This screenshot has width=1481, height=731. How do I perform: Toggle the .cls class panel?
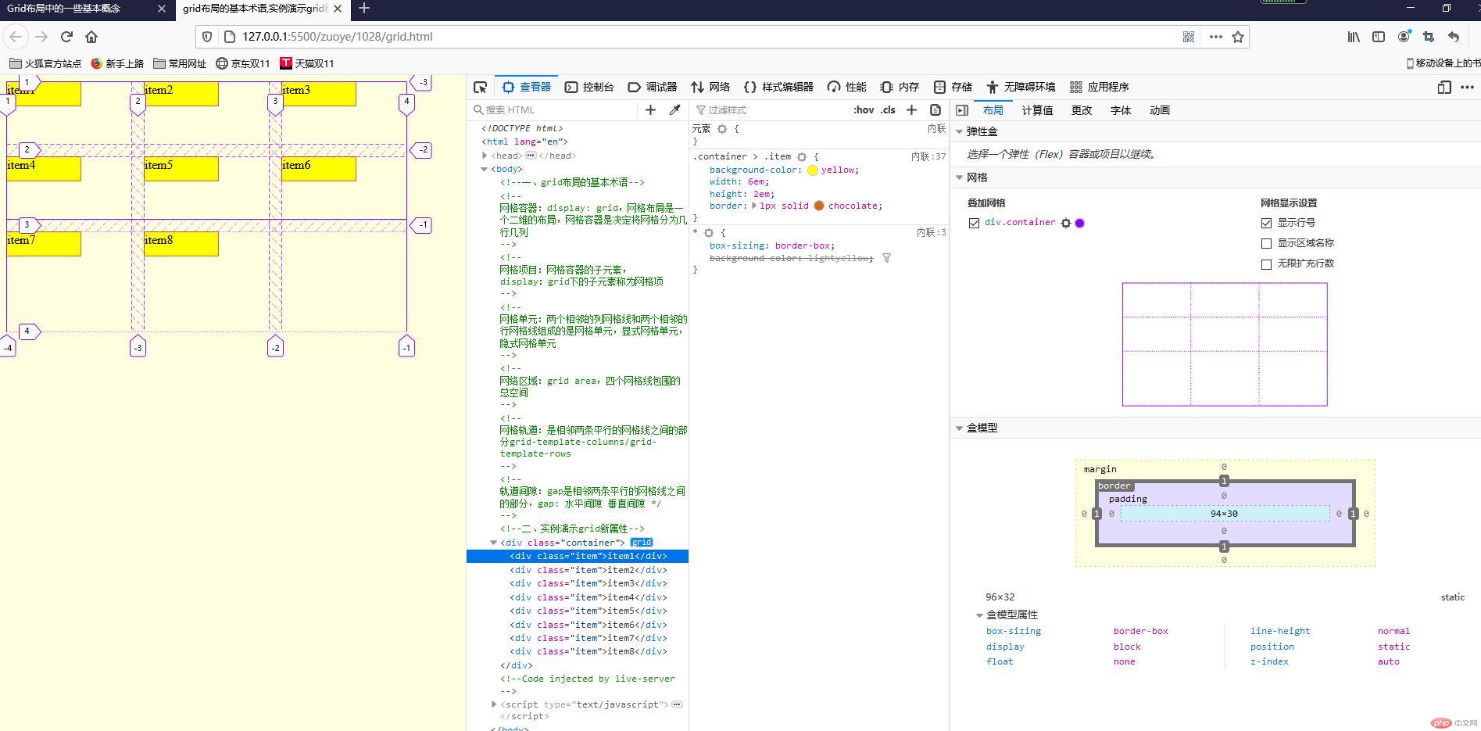[888, 110]
